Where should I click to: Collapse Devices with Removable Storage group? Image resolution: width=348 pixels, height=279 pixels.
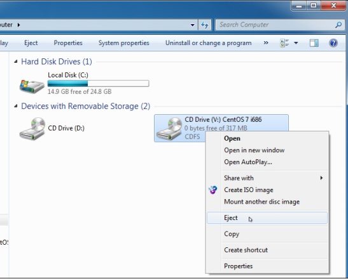pyautogui.click(x=16, y=106)
